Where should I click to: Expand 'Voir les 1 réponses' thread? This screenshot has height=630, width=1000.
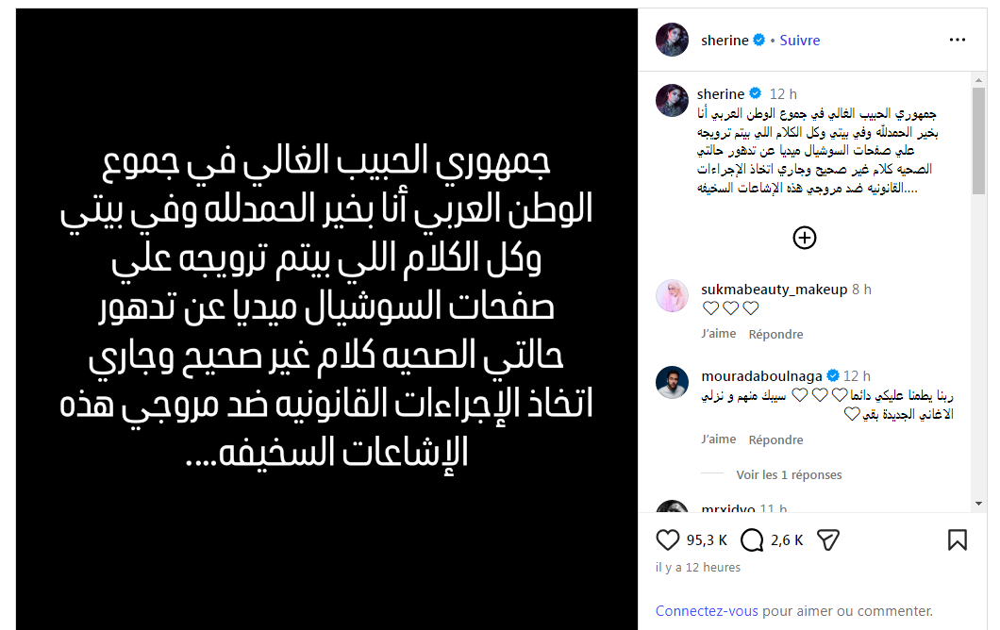tap(789, 475)
